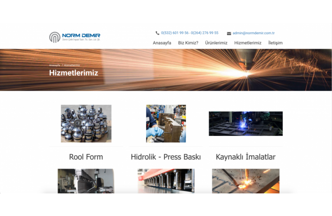Open the Kaynaklı İmalatlar service title
Screen dimensions: 332x216
click(246, 157)
